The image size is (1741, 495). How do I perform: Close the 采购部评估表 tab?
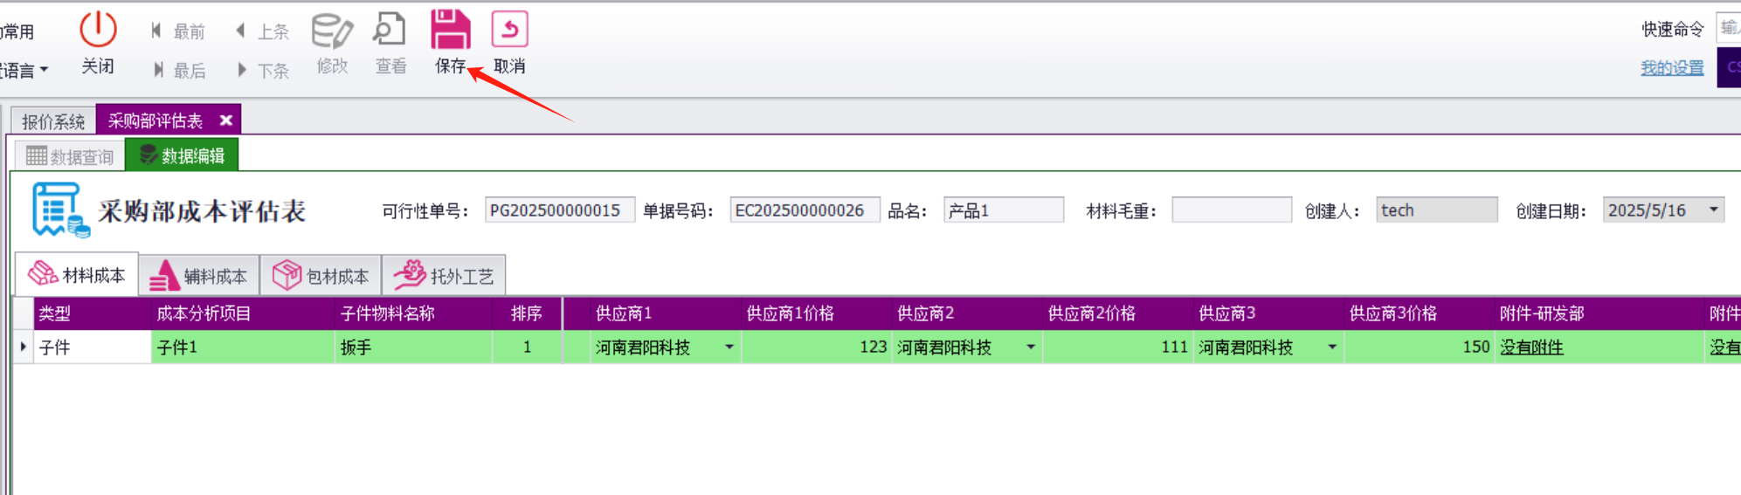(225, 120)
